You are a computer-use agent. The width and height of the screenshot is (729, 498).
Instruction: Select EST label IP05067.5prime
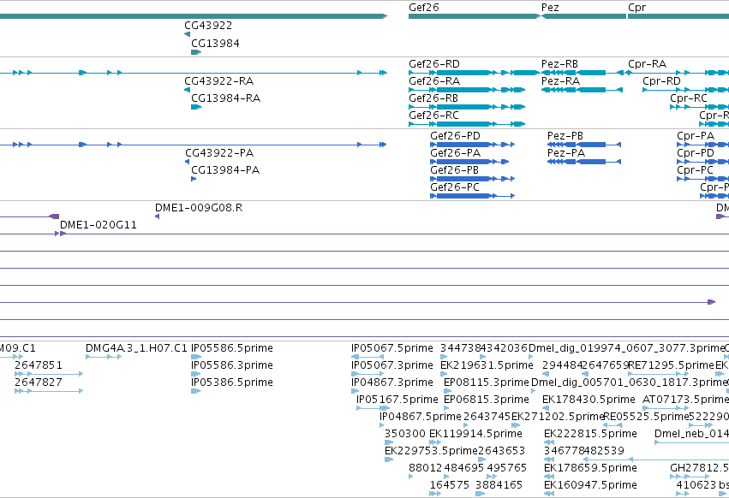click(392, 348)
